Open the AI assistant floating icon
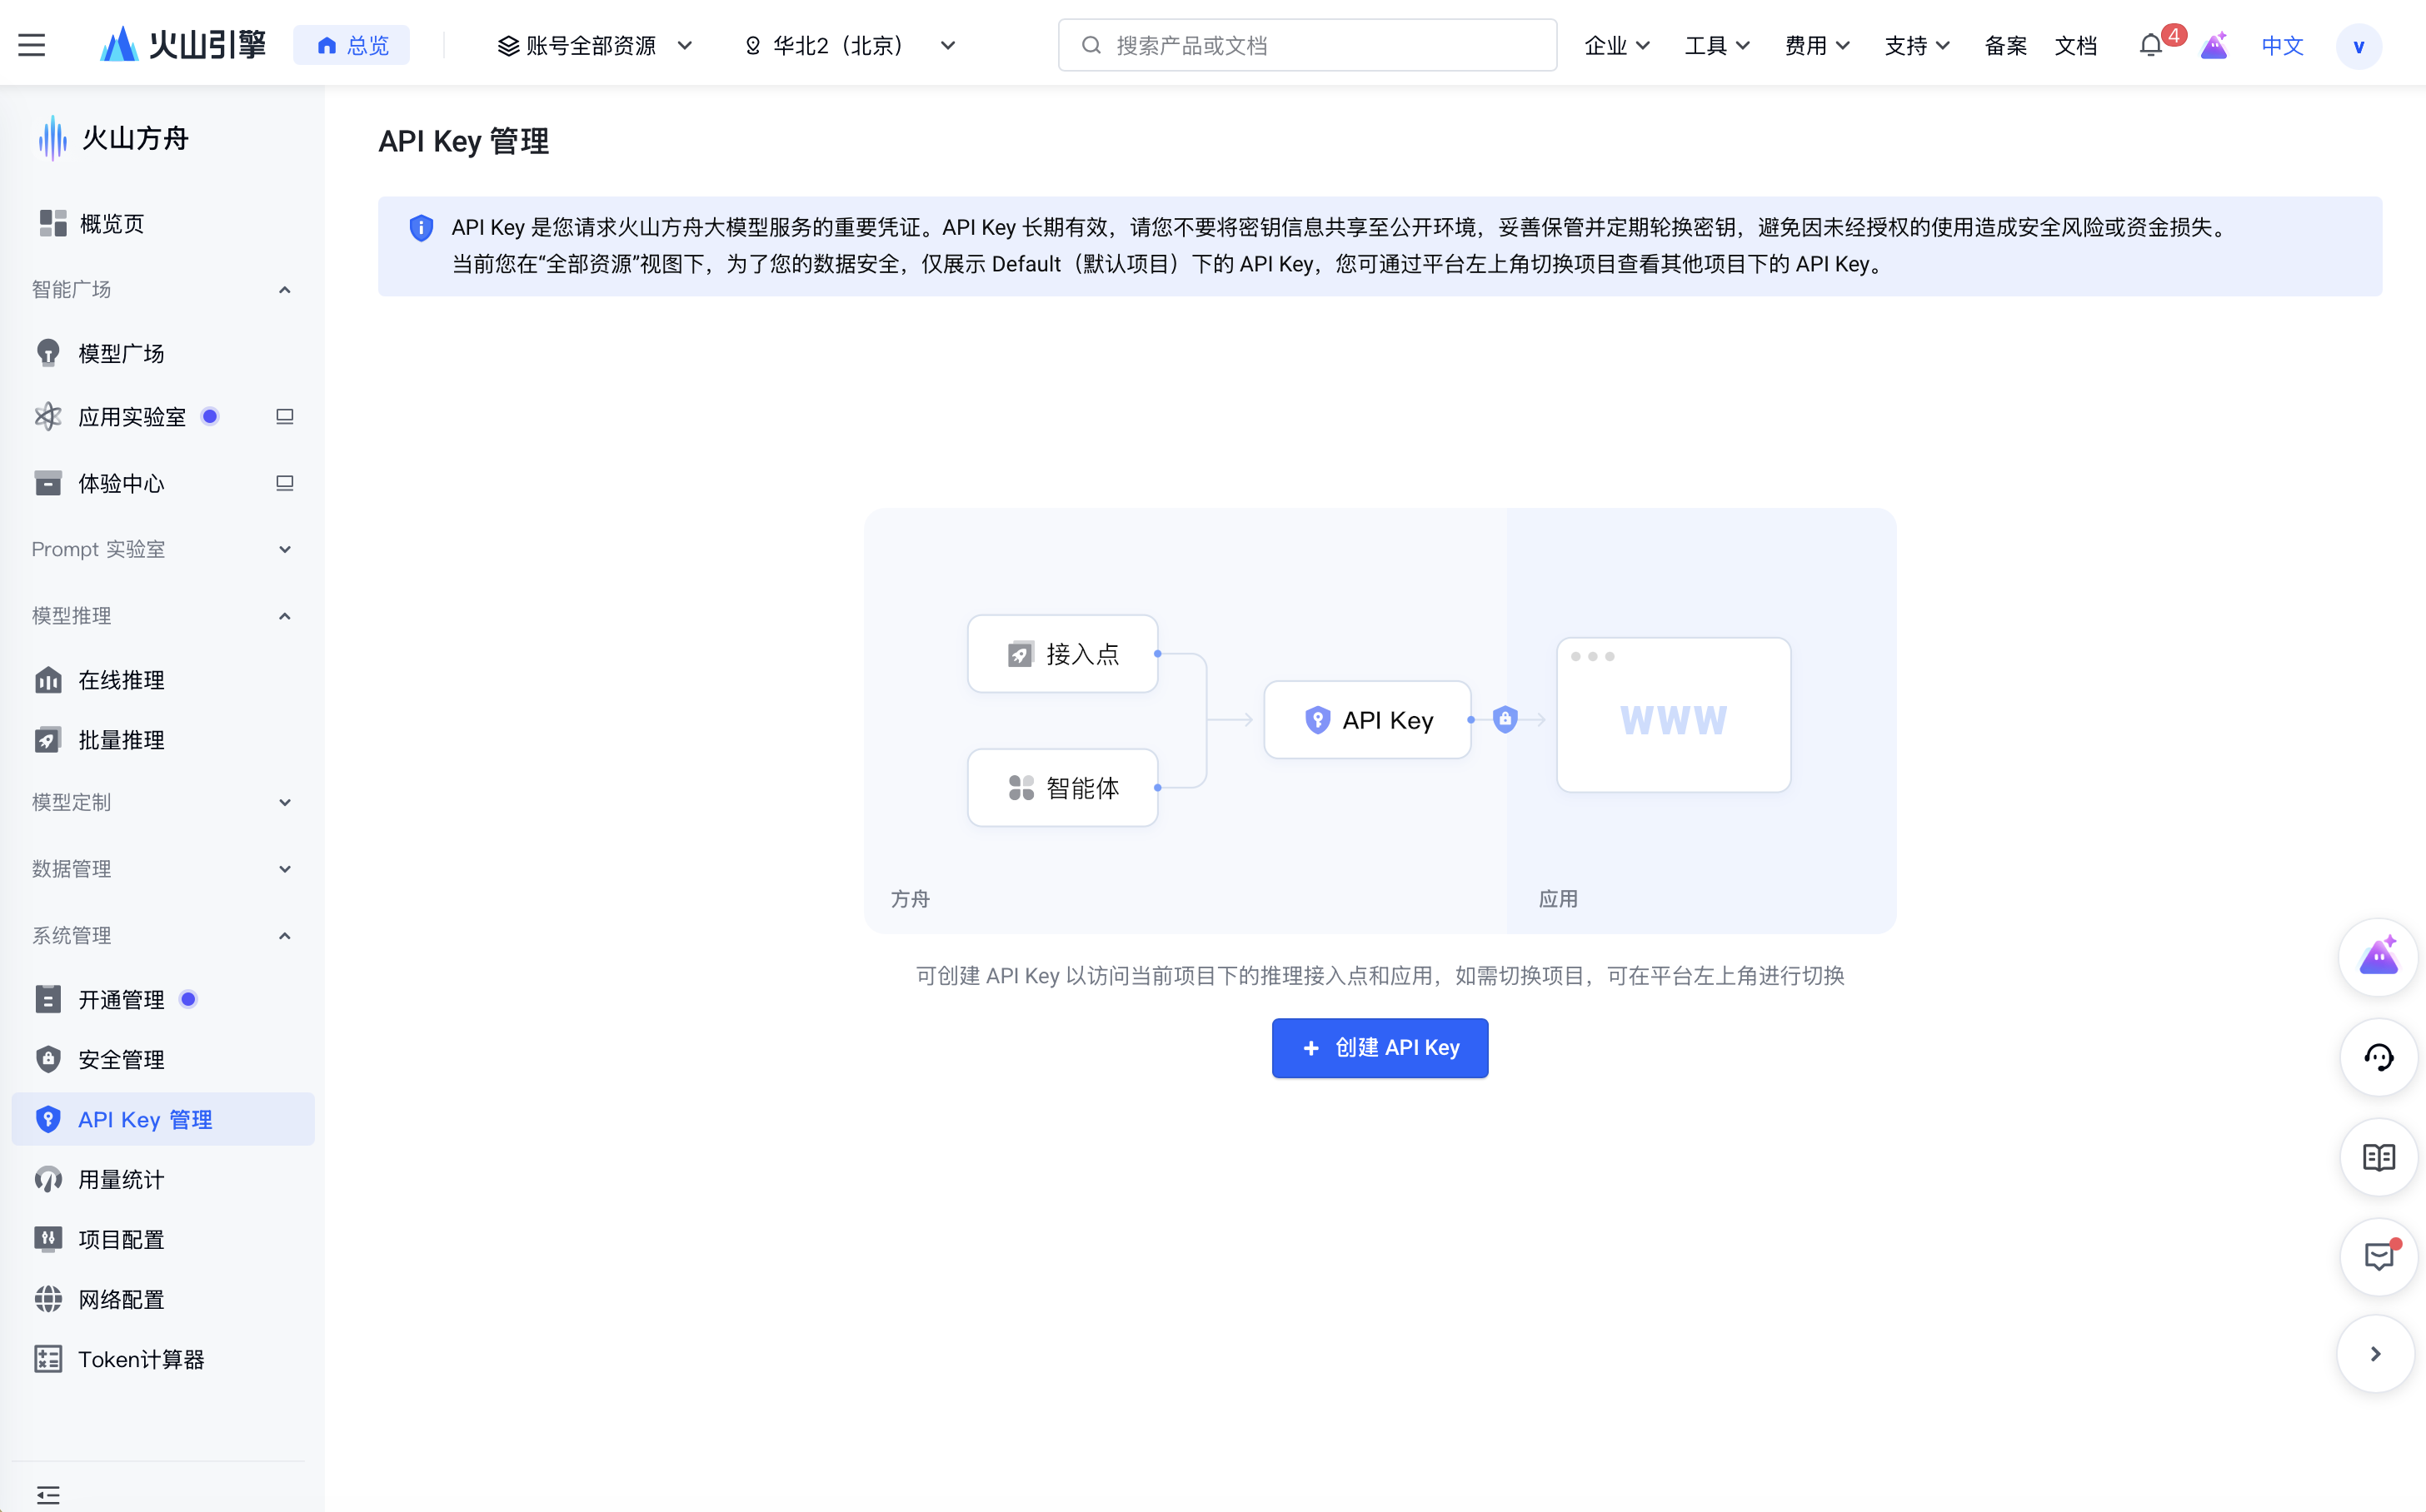2426x1512 pixels. tap(2378, 957)
